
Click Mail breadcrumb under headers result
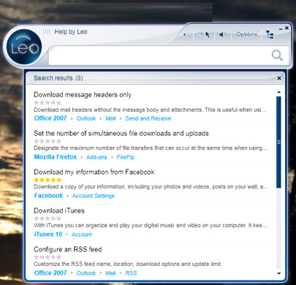click(110, 118)
